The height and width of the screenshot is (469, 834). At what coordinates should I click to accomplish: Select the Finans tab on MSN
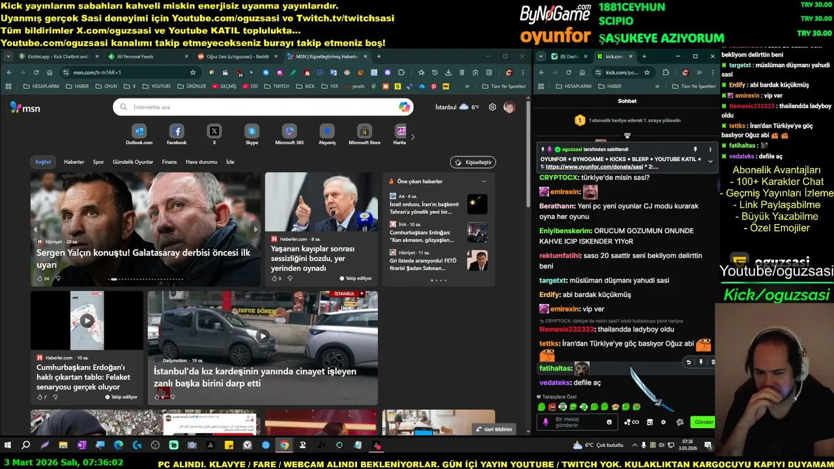point(169,162)
